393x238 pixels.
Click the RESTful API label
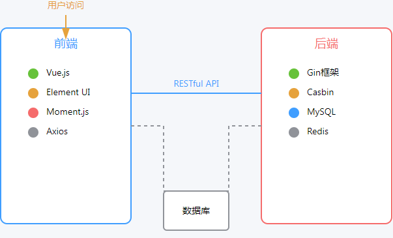point(196,83)
